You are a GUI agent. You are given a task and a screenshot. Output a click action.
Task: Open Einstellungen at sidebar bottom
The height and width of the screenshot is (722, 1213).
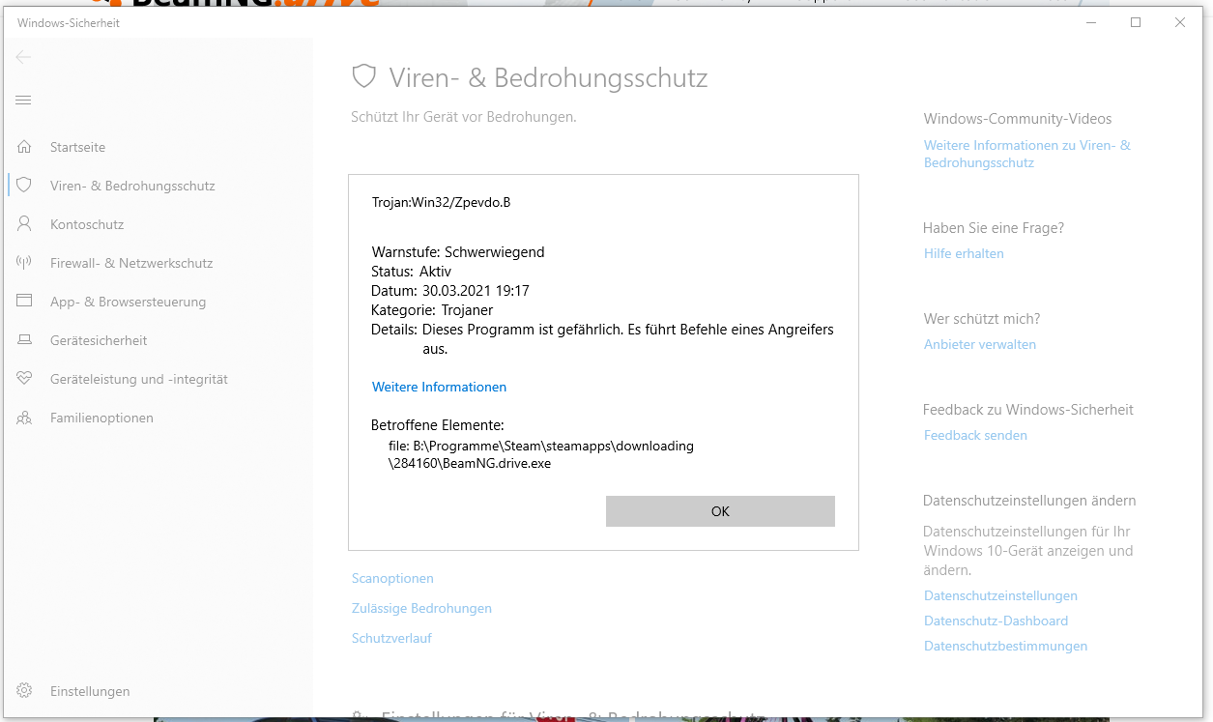[90, 691]
